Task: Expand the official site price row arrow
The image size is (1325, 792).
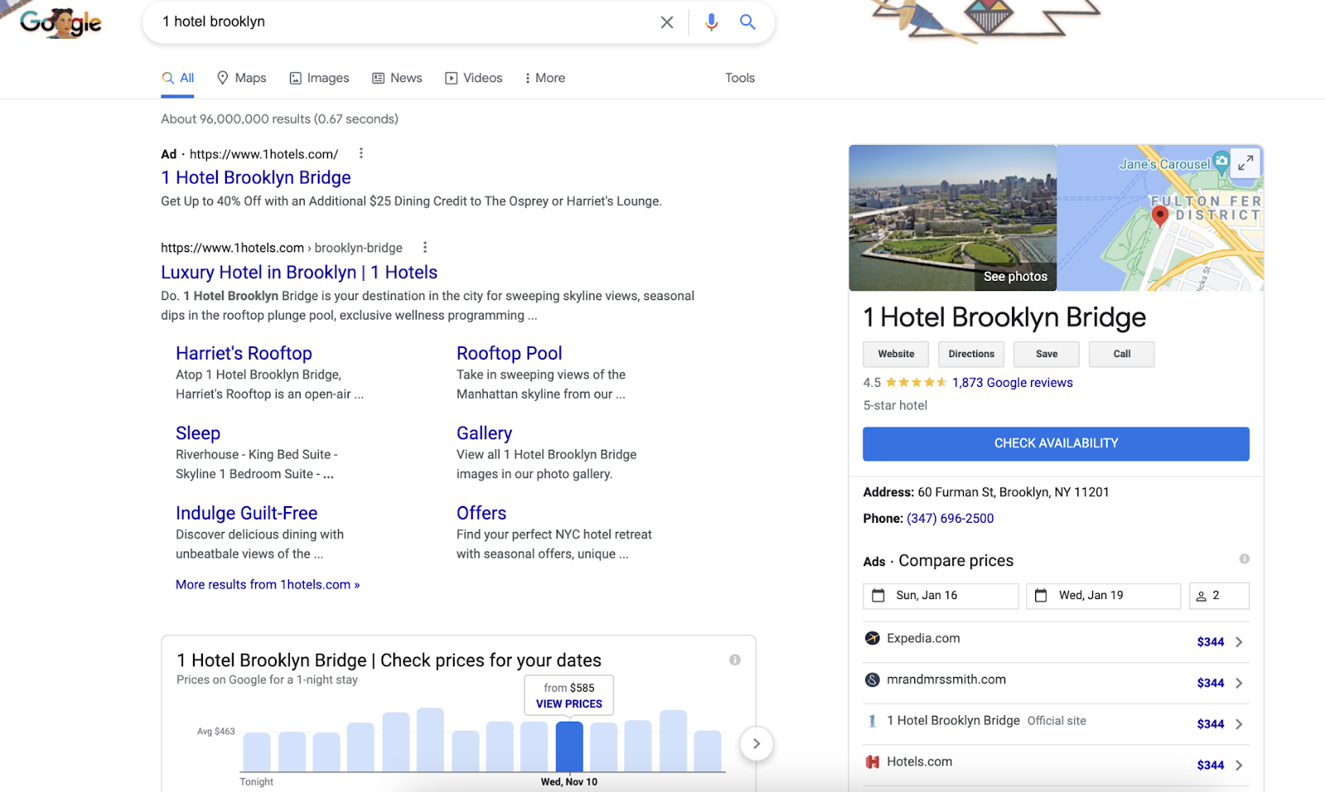Action: 1239,724
